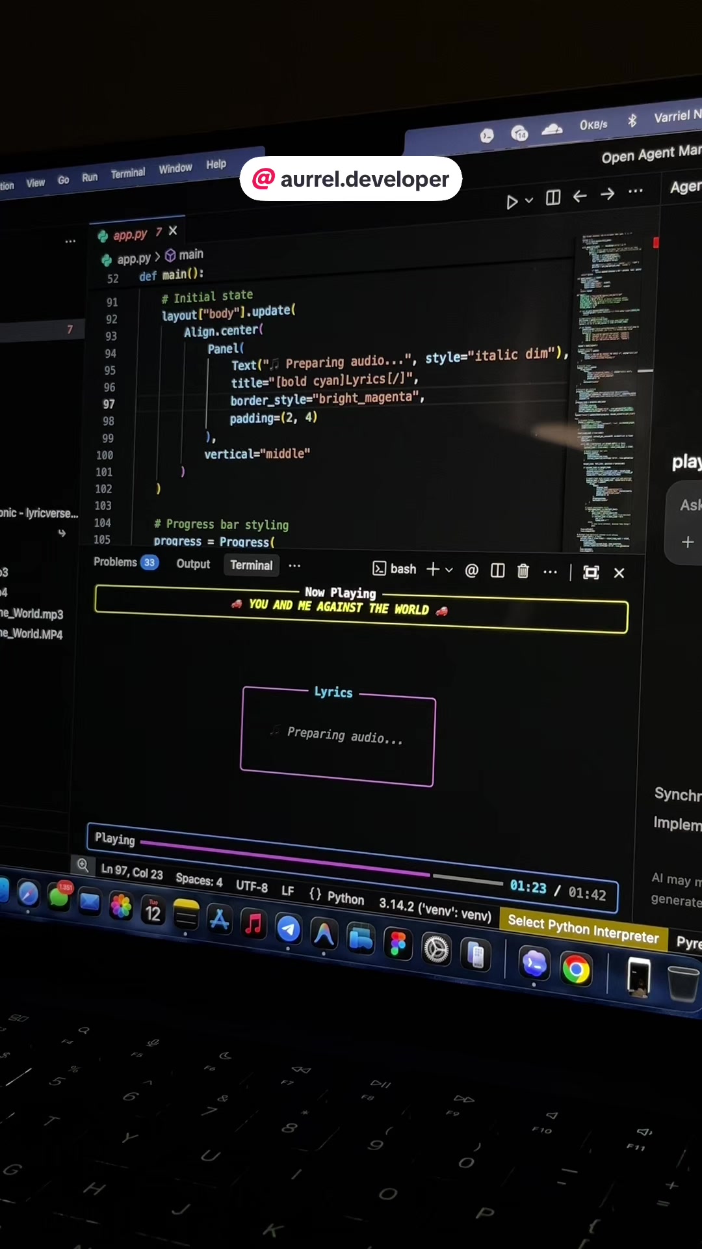Image resolution: width=702 pixels, height=1249 pixels.
Task: Open Music app from the dock
Action: point(253,924)
